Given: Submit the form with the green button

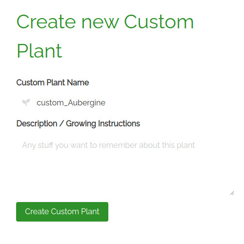Looking at the screenshot, I should [x=62, y=212].
